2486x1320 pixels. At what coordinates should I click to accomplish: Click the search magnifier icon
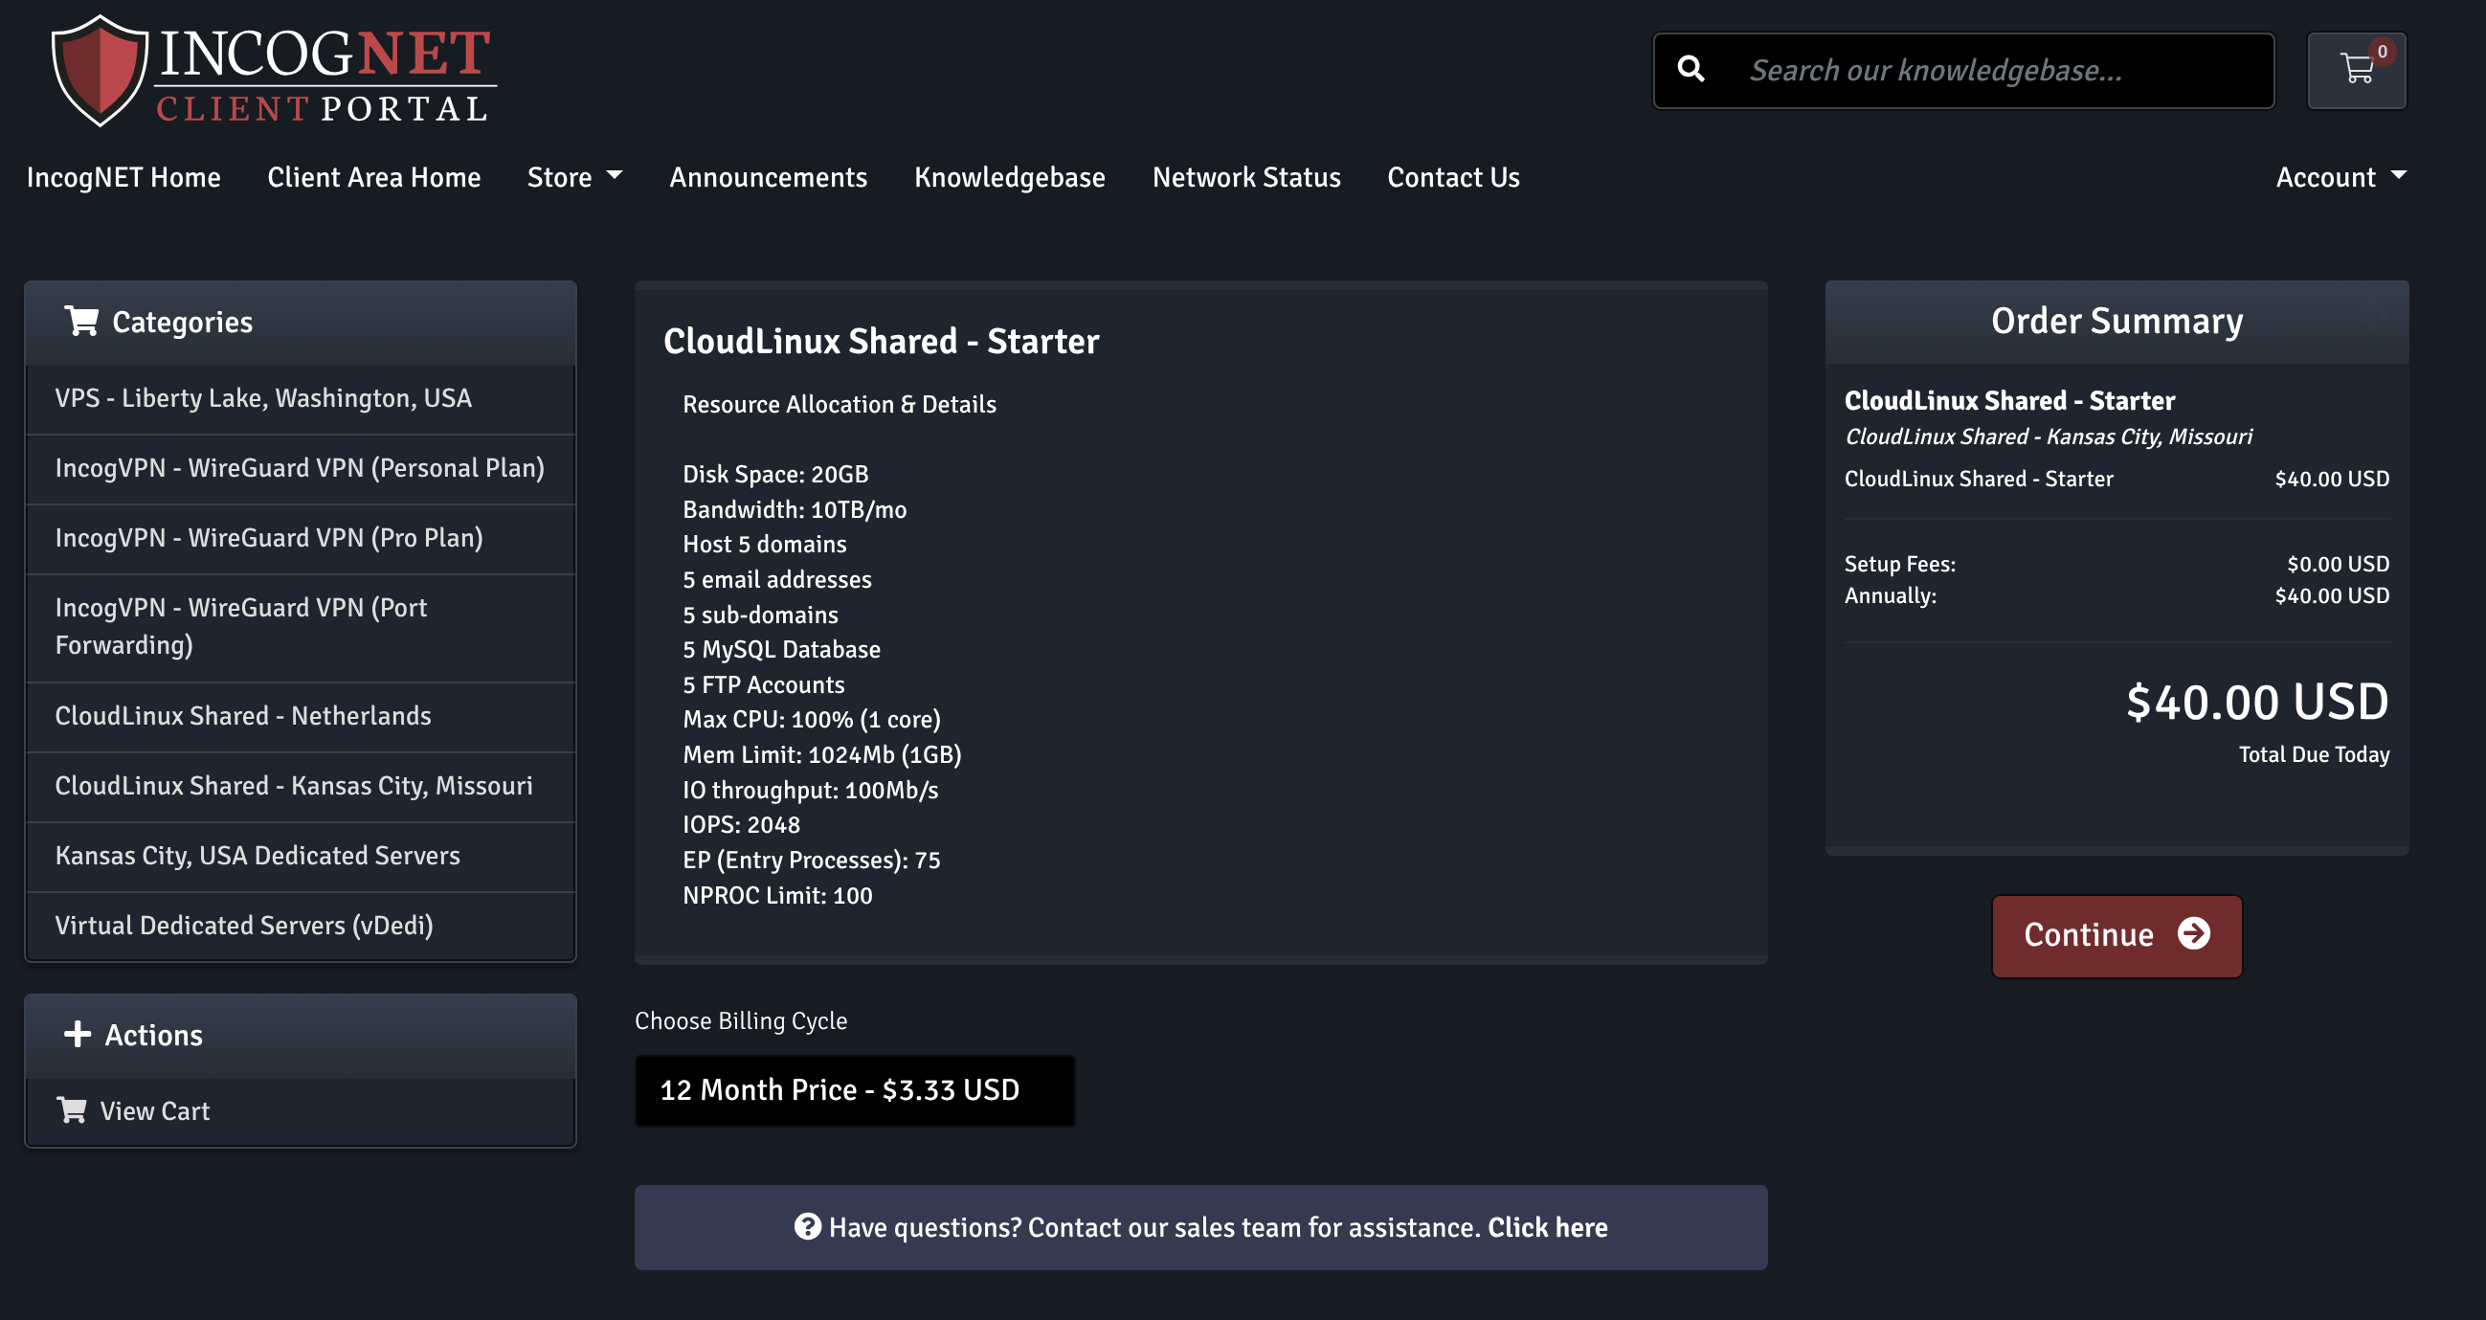(x=1691, y=70)
